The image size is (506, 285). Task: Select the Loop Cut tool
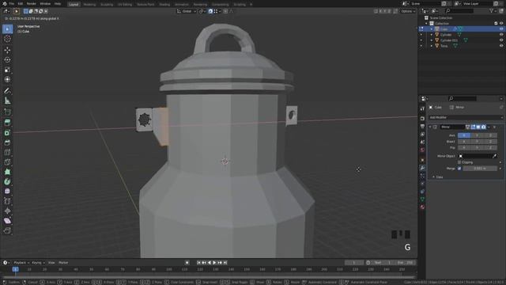click(7, 153)
